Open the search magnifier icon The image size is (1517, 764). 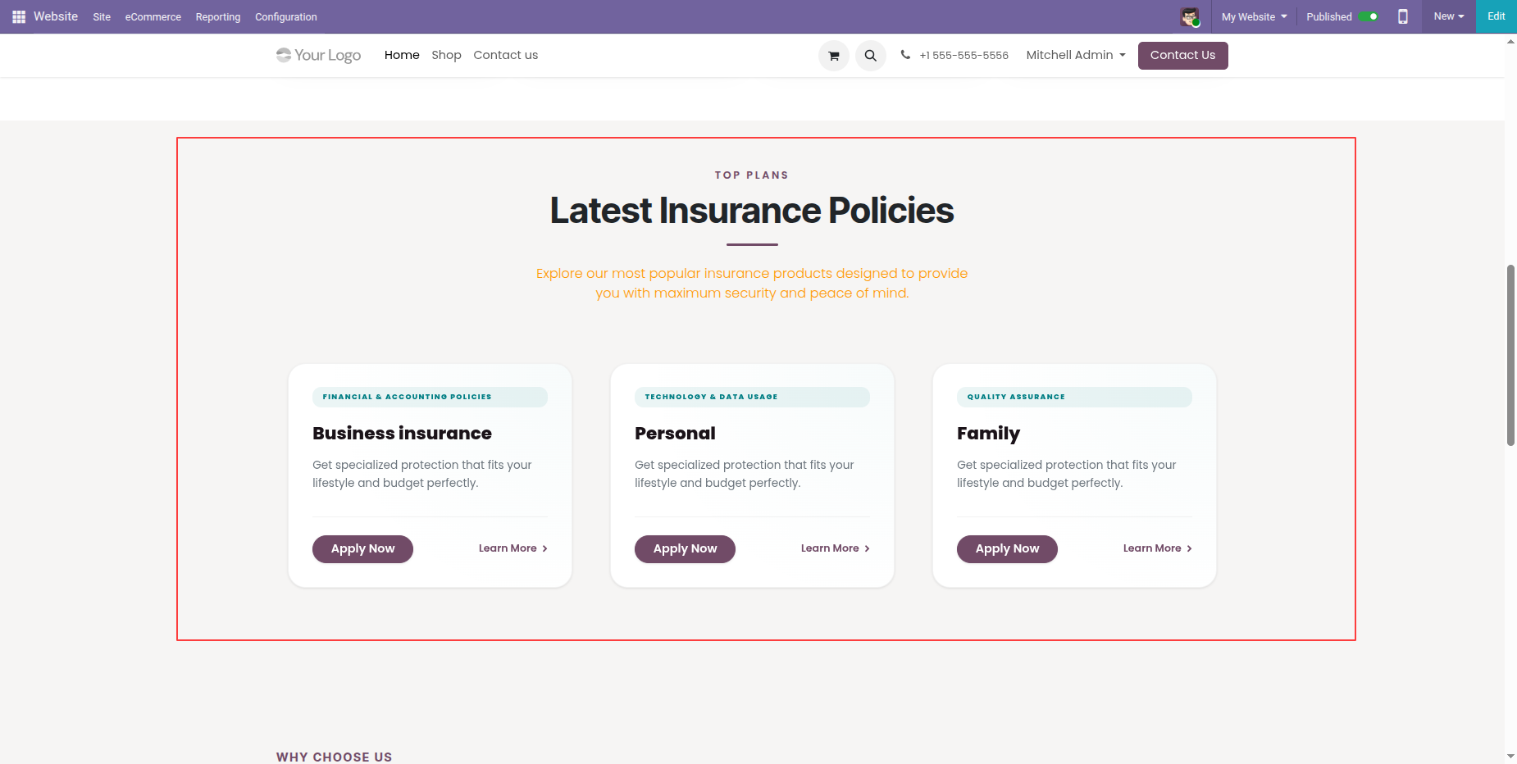(871, 56)
